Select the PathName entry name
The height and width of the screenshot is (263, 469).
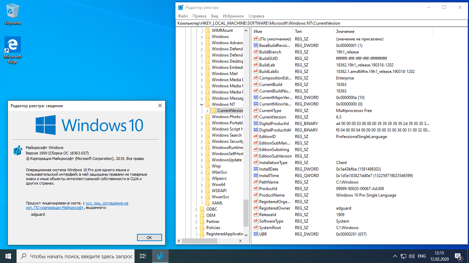tap(269, 182)
